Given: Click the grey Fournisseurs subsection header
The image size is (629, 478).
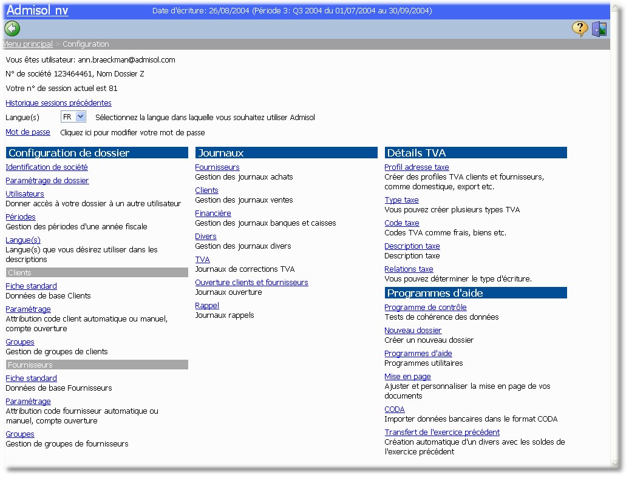Looking at the screenshot, I should [97, 365].
